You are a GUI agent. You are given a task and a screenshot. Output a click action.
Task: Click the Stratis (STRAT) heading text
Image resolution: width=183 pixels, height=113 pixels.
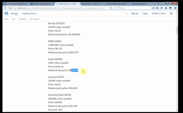point(56,24)
